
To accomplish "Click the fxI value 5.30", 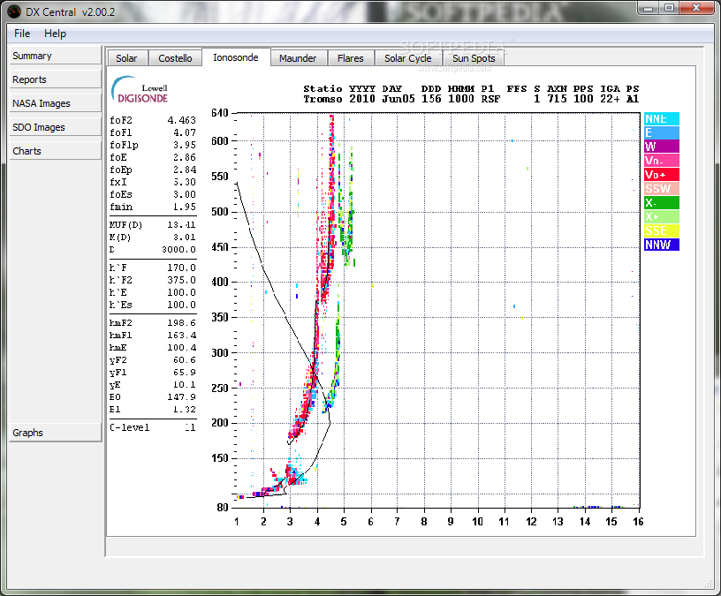I will coord(185,183).
